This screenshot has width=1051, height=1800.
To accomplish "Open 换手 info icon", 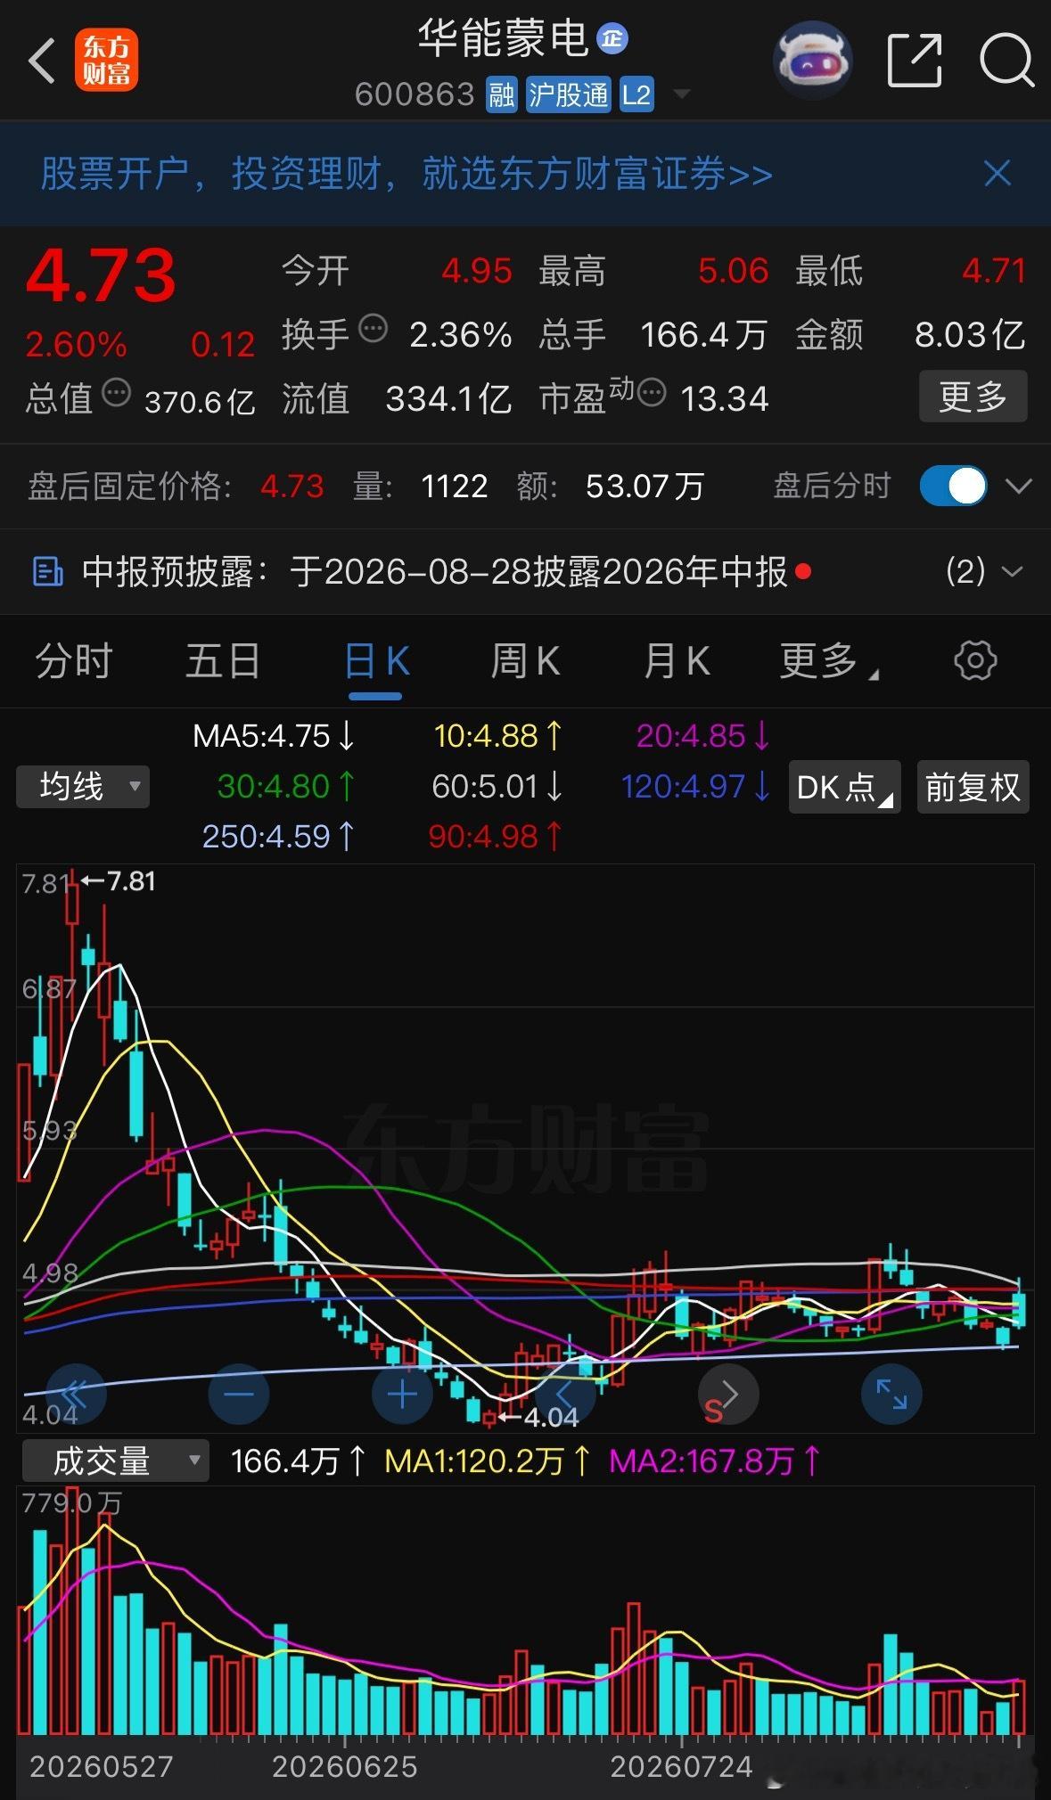I will (x=373, y=329).
